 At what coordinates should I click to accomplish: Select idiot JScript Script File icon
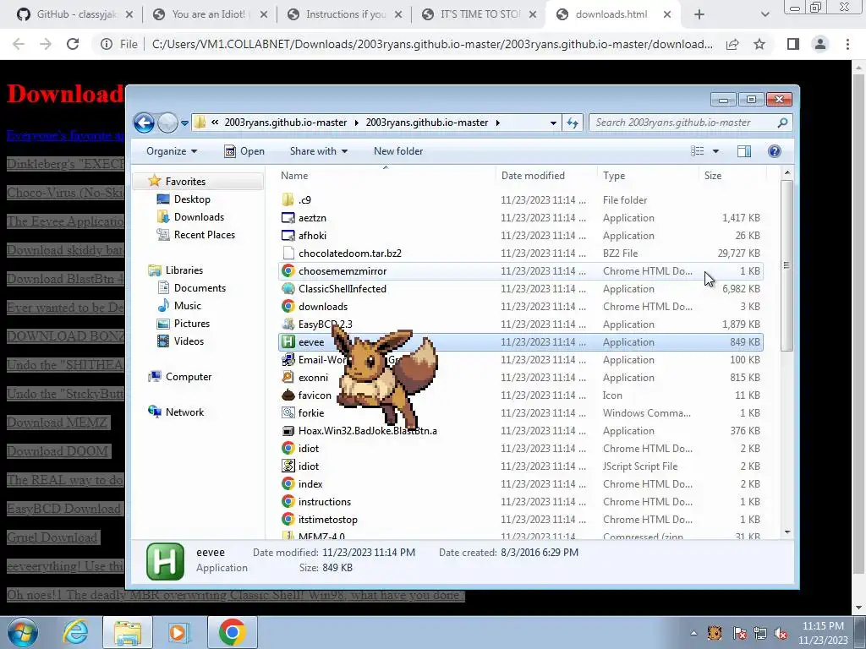288,466
